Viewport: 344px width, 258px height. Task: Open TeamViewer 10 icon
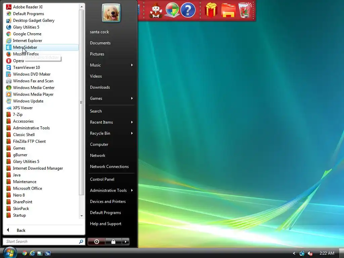tap(8, 68)
